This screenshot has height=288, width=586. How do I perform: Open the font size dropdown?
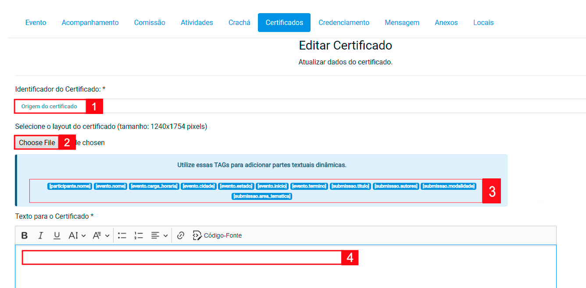[x=77, y=235]
